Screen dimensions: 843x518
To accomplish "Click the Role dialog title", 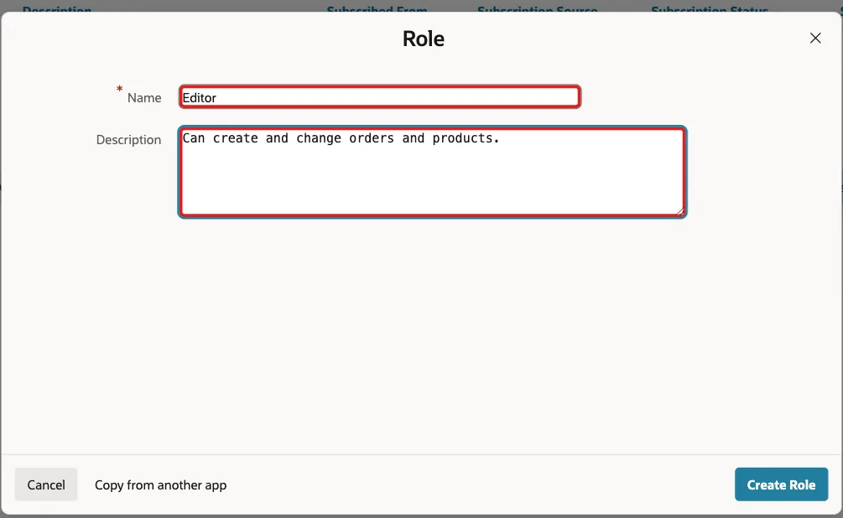I will coord(424,39).
